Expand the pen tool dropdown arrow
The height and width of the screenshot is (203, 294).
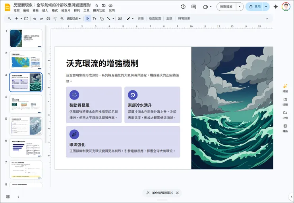pos(133,19)
